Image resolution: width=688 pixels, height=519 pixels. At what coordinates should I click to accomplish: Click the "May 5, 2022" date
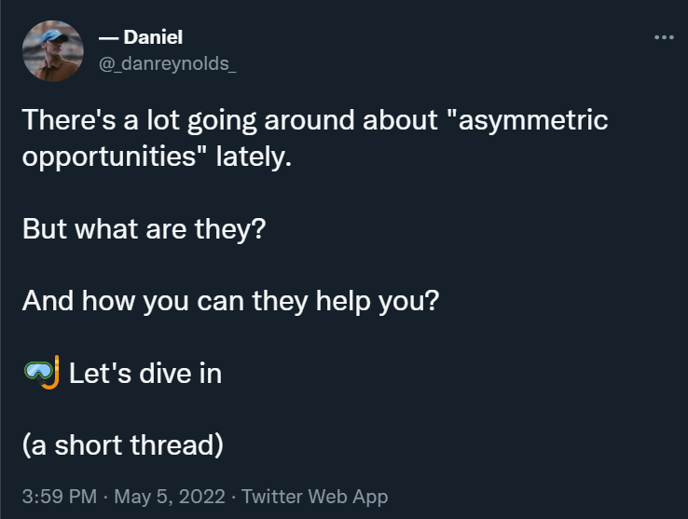click(x=168, y=497)
